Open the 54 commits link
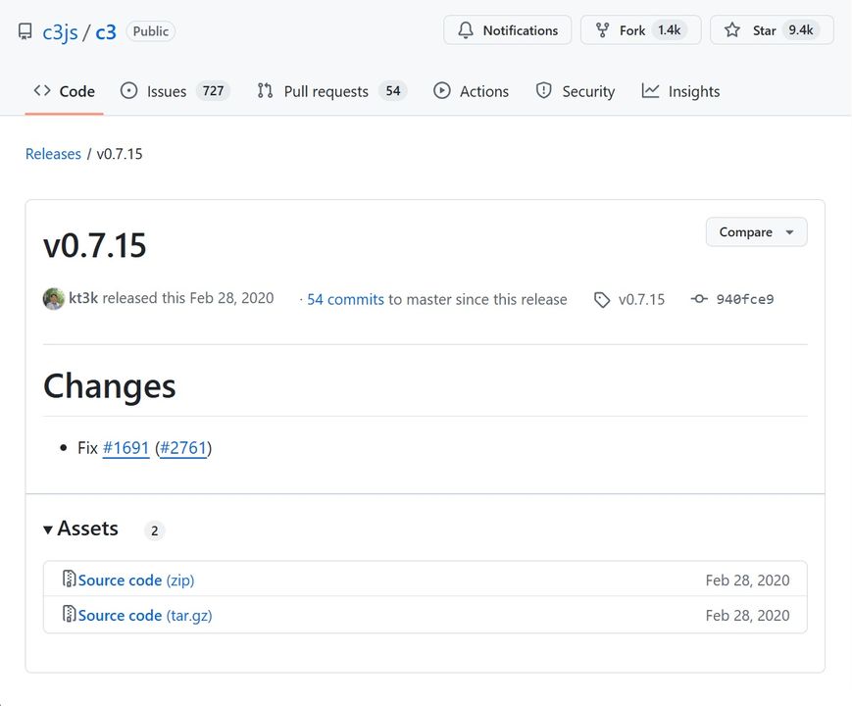Viewport: 852px width, 706px height. coord(345,299)
